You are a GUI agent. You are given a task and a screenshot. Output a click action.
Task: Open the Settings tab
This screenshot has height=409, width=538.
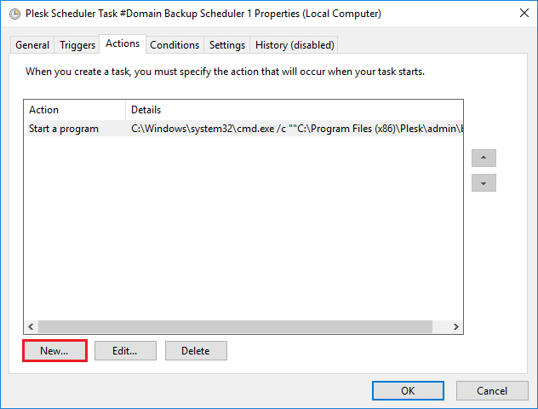(227, 45)
